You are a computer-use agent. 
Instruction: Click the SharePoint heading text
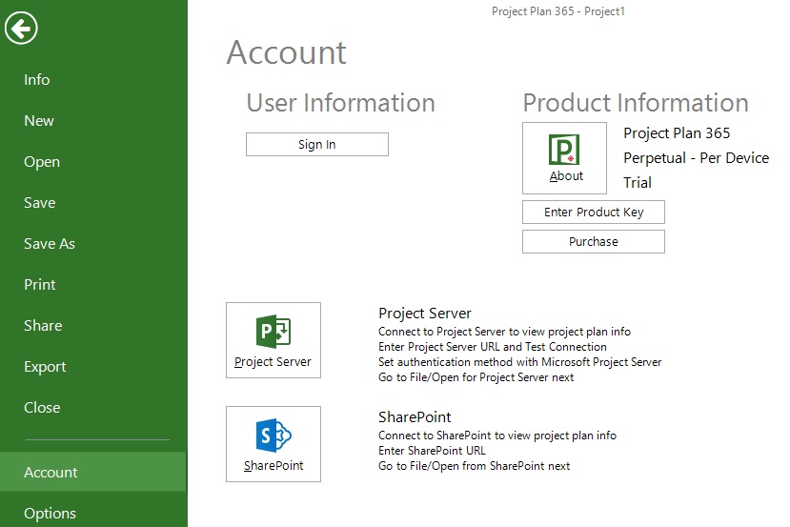click(x=415, y=417)
